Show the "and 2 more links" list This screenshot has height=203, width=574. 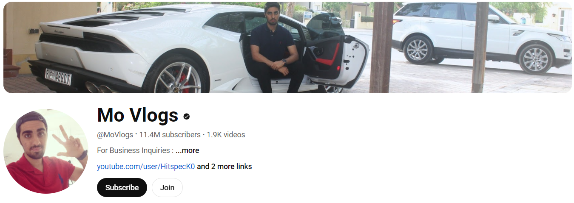pos(224,167)
